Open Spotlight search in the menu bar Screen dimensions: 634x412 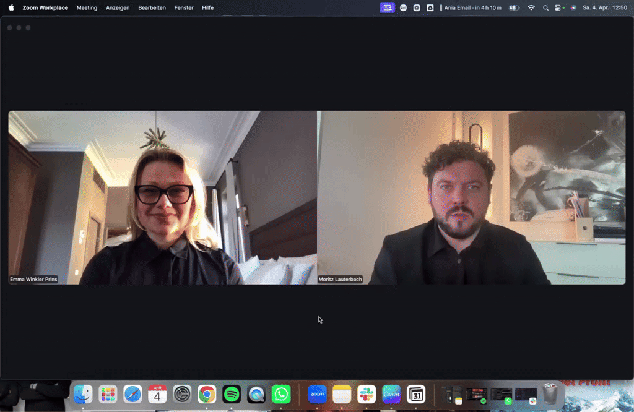pos(545,7)
